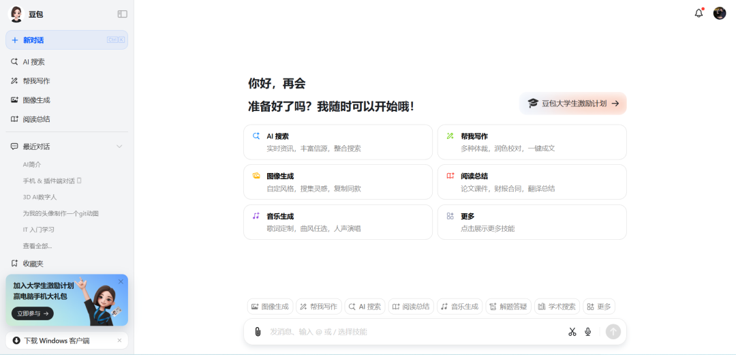Click the AI 搜索 chip above input
This screenshot has width=736, height=355.
pos(365,307)
